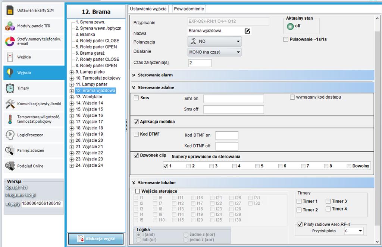
Task: Select 1. Syrena zewn. in tree
Action: pos(90,22)
